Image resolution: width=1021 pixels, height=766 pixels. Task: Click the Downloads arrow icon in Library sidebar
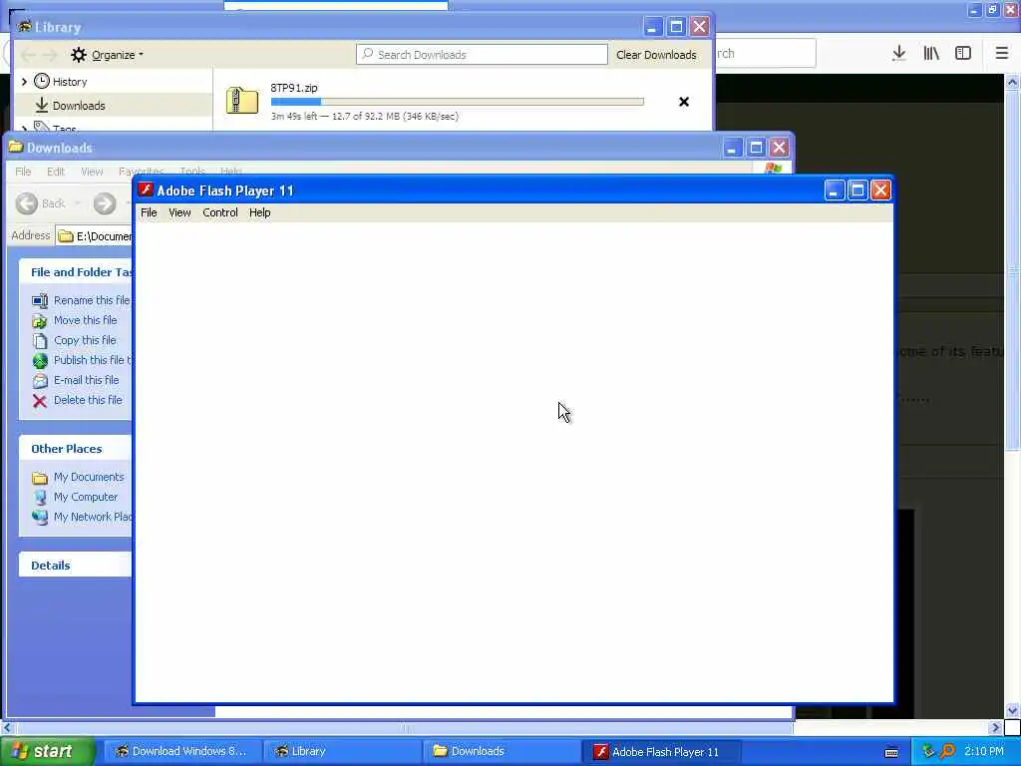tap(42, 105)
